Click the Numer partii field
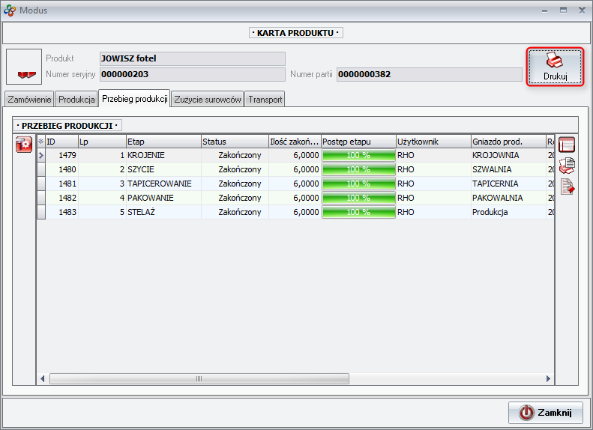 click(x=429, y=74)
